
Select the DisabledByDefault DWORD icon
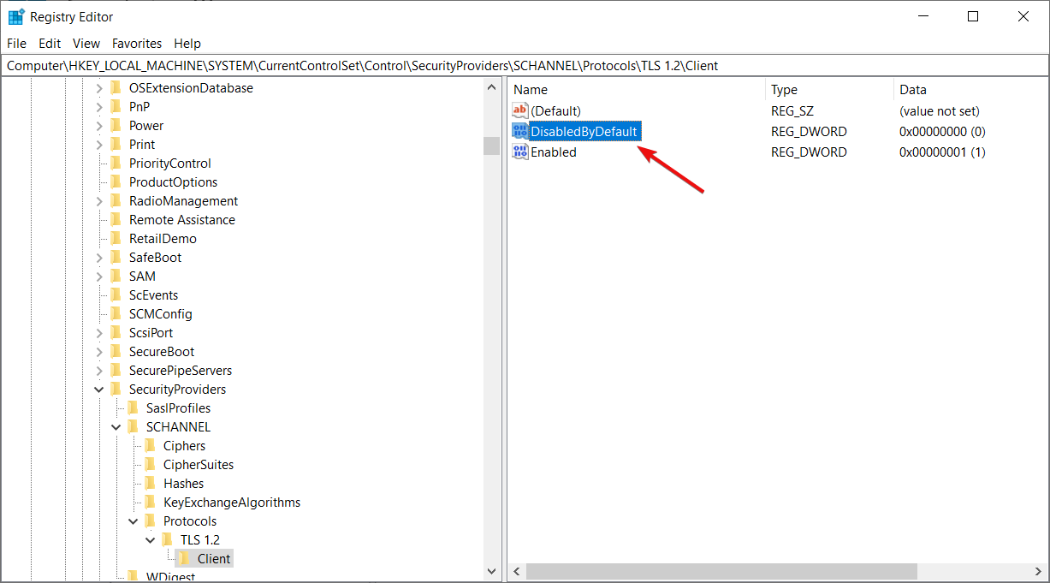coord(520,131)
